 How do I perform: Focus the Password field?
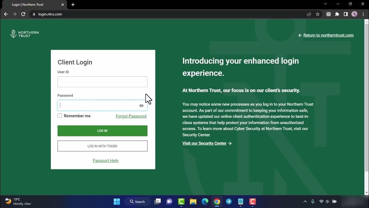point(102,105)
